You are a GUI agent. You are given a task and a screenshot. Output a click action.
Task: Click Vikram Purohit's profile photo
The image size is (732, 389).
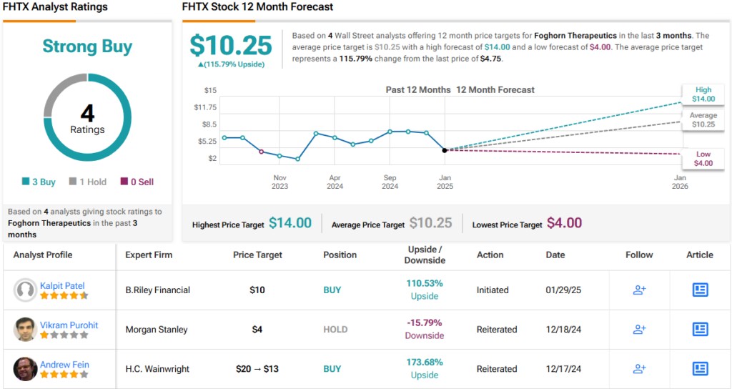(26, 329)
